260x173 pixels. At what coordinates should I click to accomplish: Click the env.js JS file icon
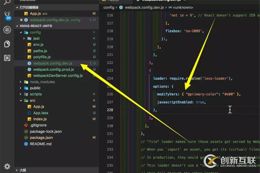coord(29,45)
